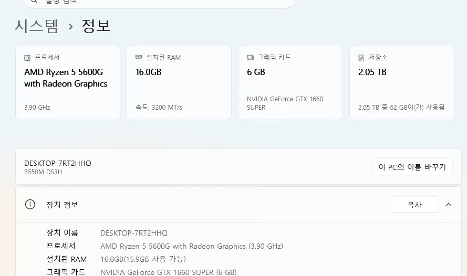Click the 정보 breadcrumb title
This screenshot has height=276, width=467.
[x=96, y=26]
